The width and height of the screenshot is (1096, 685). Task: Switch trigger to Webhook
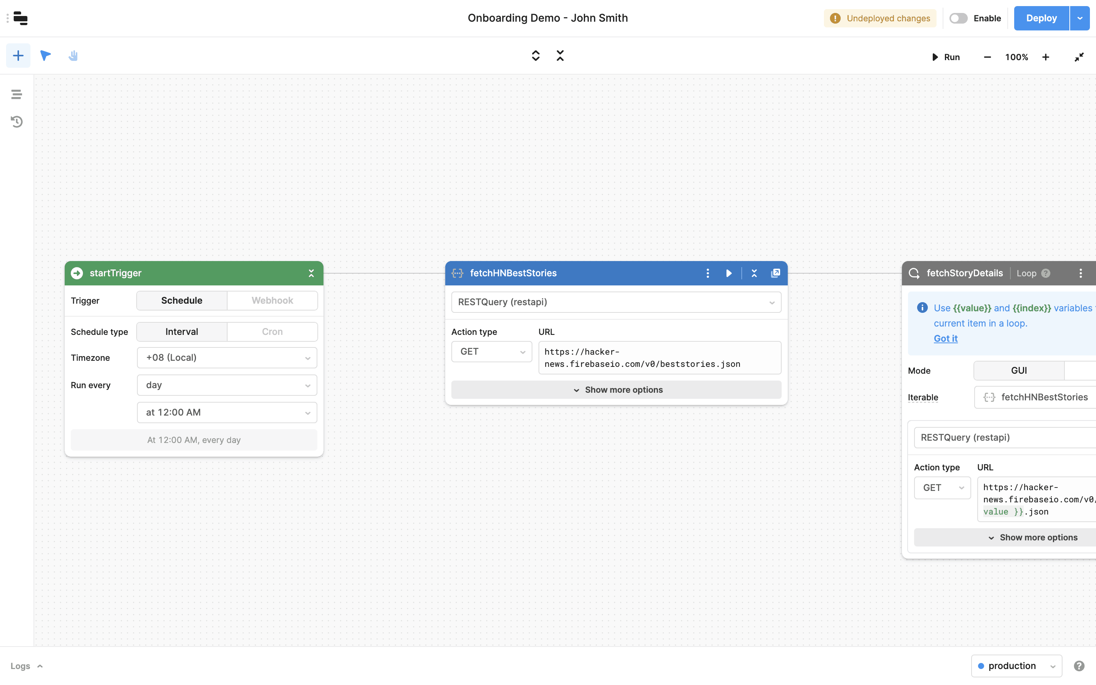point(272,300)
